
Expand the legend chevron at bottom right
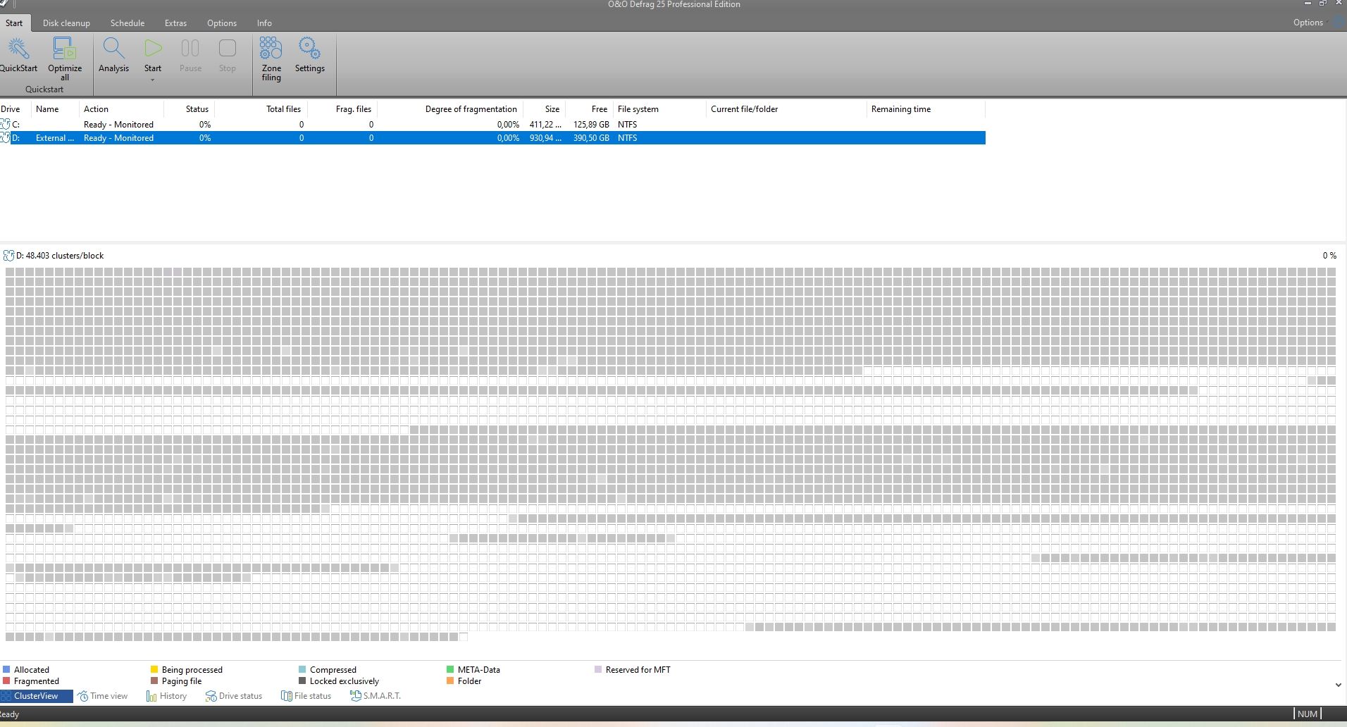pos(1338,685)
